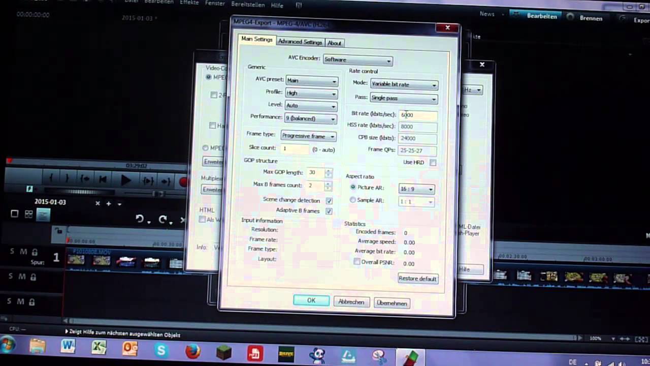Click the Bit rate input field
The image size is (650, 366).
point(418,115)
